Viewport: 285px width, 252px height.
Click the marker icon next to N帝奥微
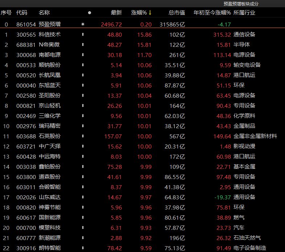pyautogui.click(x=83, y=45)
